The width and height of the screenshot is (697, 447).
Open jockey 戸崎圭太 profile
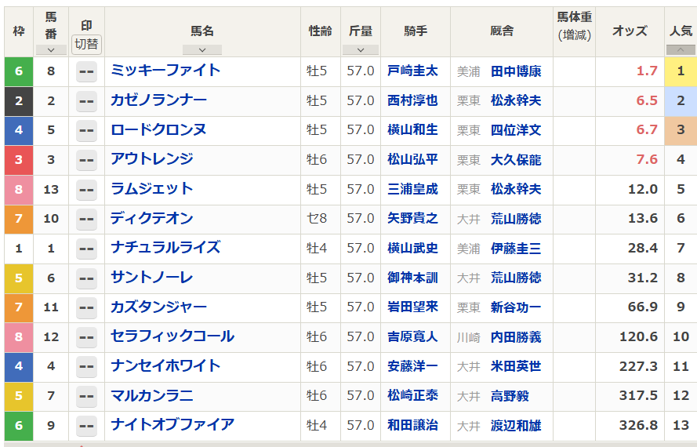[x=412, y=71]
